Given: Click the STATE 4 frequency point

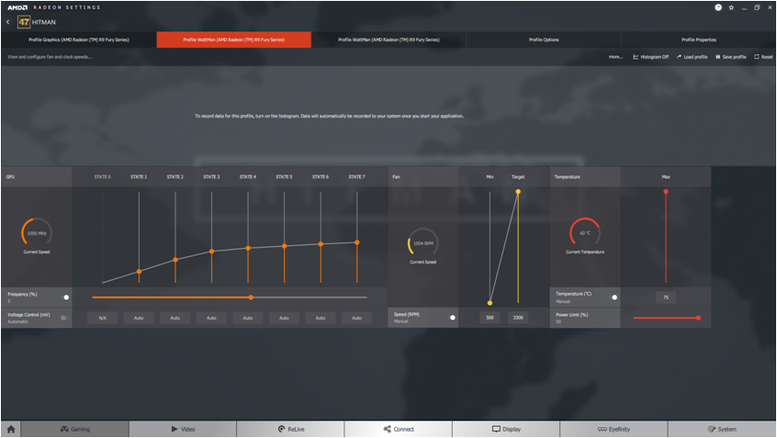Looking at the screenshot, I should pos(248,248).
